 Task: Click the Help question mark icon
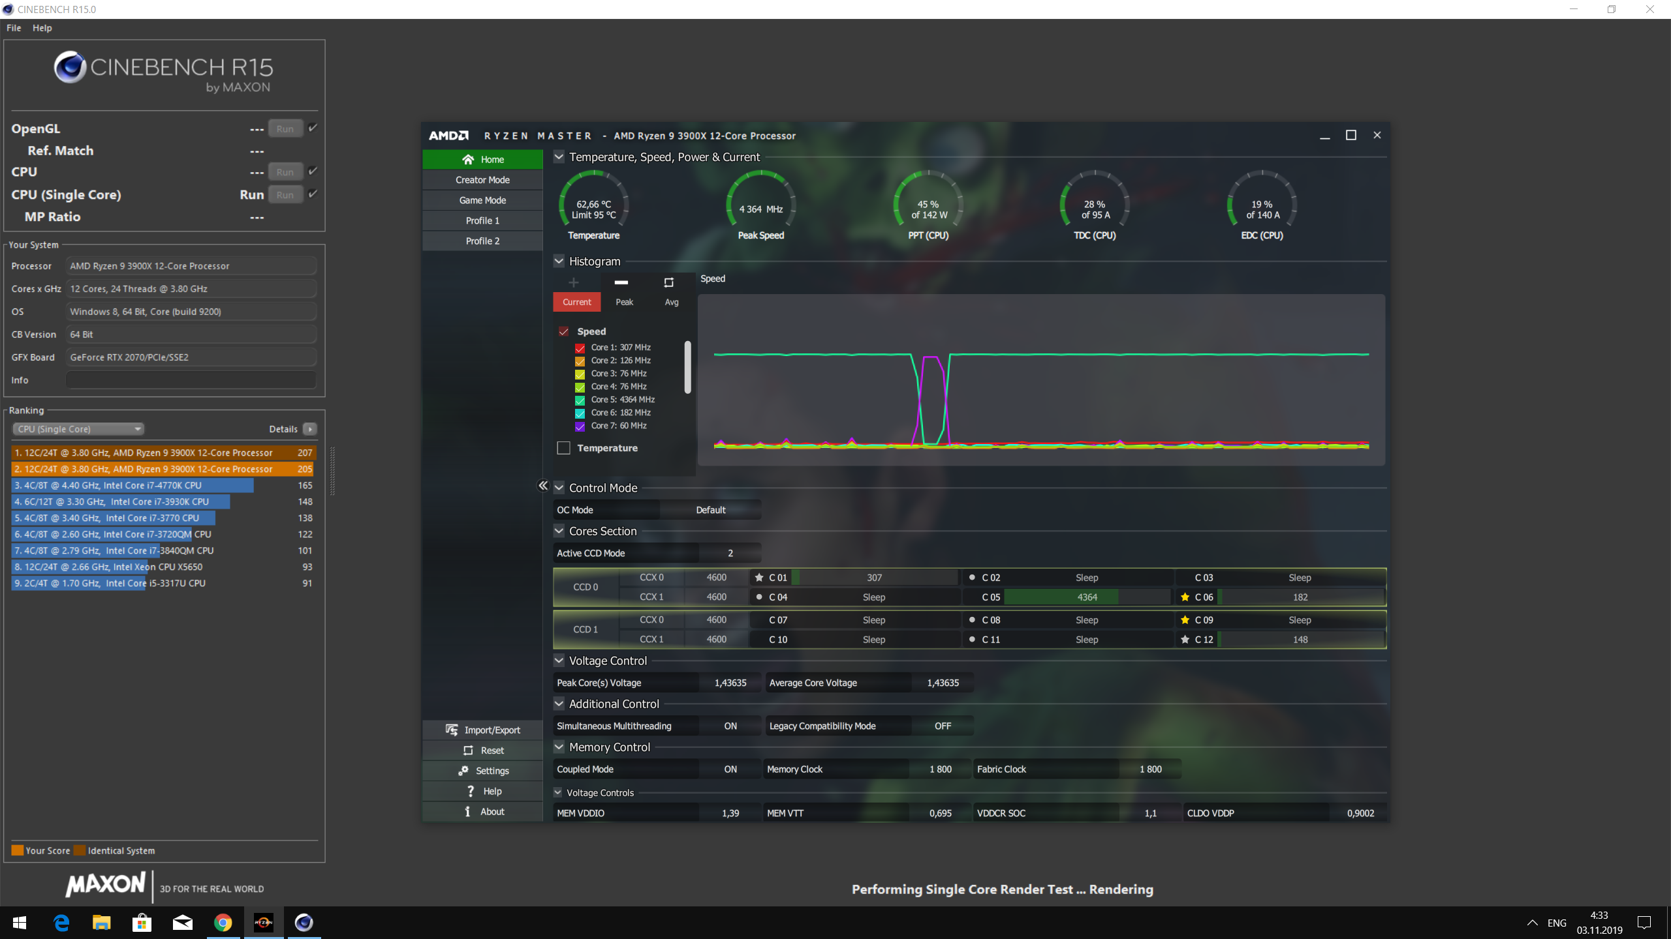[x=471, y=791]
